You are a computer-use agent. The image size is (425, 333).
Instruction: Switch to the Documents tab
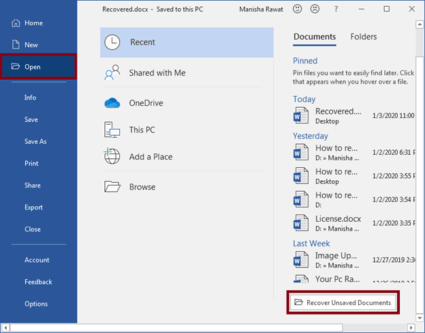(315, 37)
